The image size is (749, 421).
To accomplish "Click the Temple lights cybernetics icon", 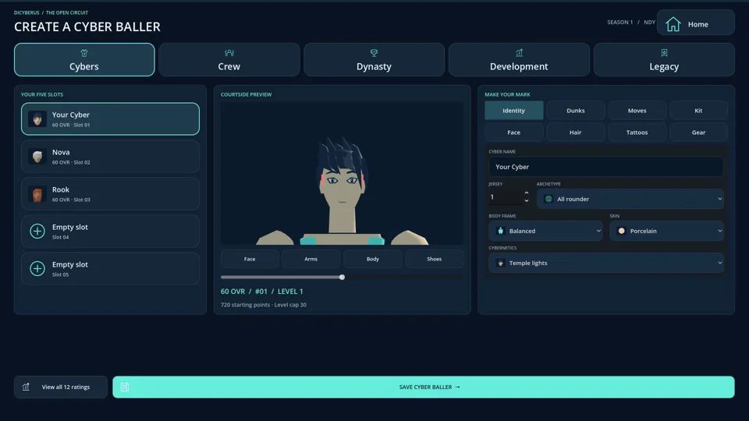I will (x=501, y=263).
